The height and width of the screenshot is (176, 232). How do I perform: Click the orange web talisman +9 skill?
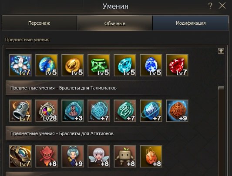pyautogui.click(x=177, y=111)
